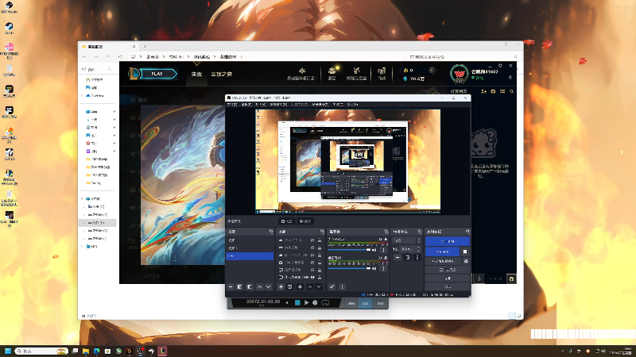Open source Filters button above OBS panels
The height and width of the screenshot is (357, 636).
click(305, 221)
